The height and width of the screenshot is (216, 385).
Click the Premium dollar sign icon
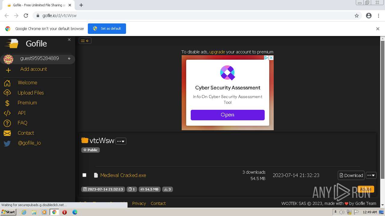(7, 103)
